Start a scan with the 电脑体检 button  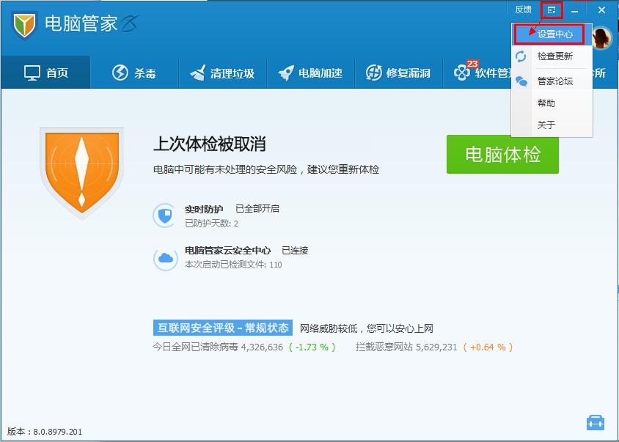(x=502, y=155)
